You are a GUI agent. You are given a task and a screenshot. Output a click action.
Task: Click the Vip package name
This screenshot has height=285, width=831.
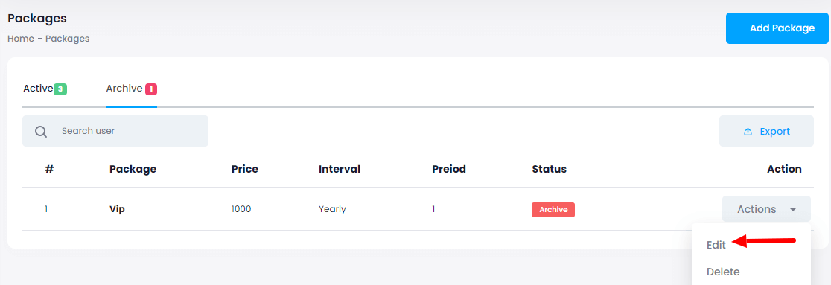(x=117, y=209)
